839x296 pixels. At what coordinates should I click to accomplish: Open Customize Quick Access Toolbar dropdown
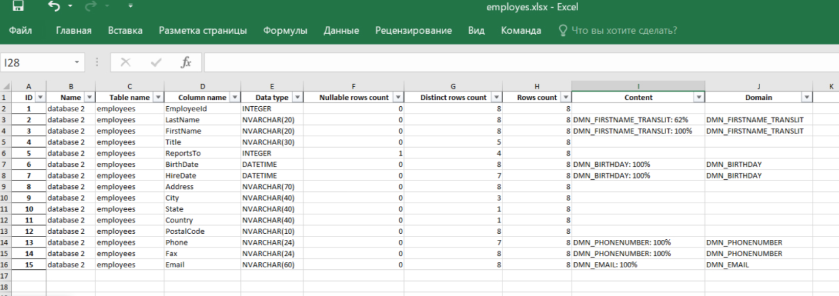point(130,6)
